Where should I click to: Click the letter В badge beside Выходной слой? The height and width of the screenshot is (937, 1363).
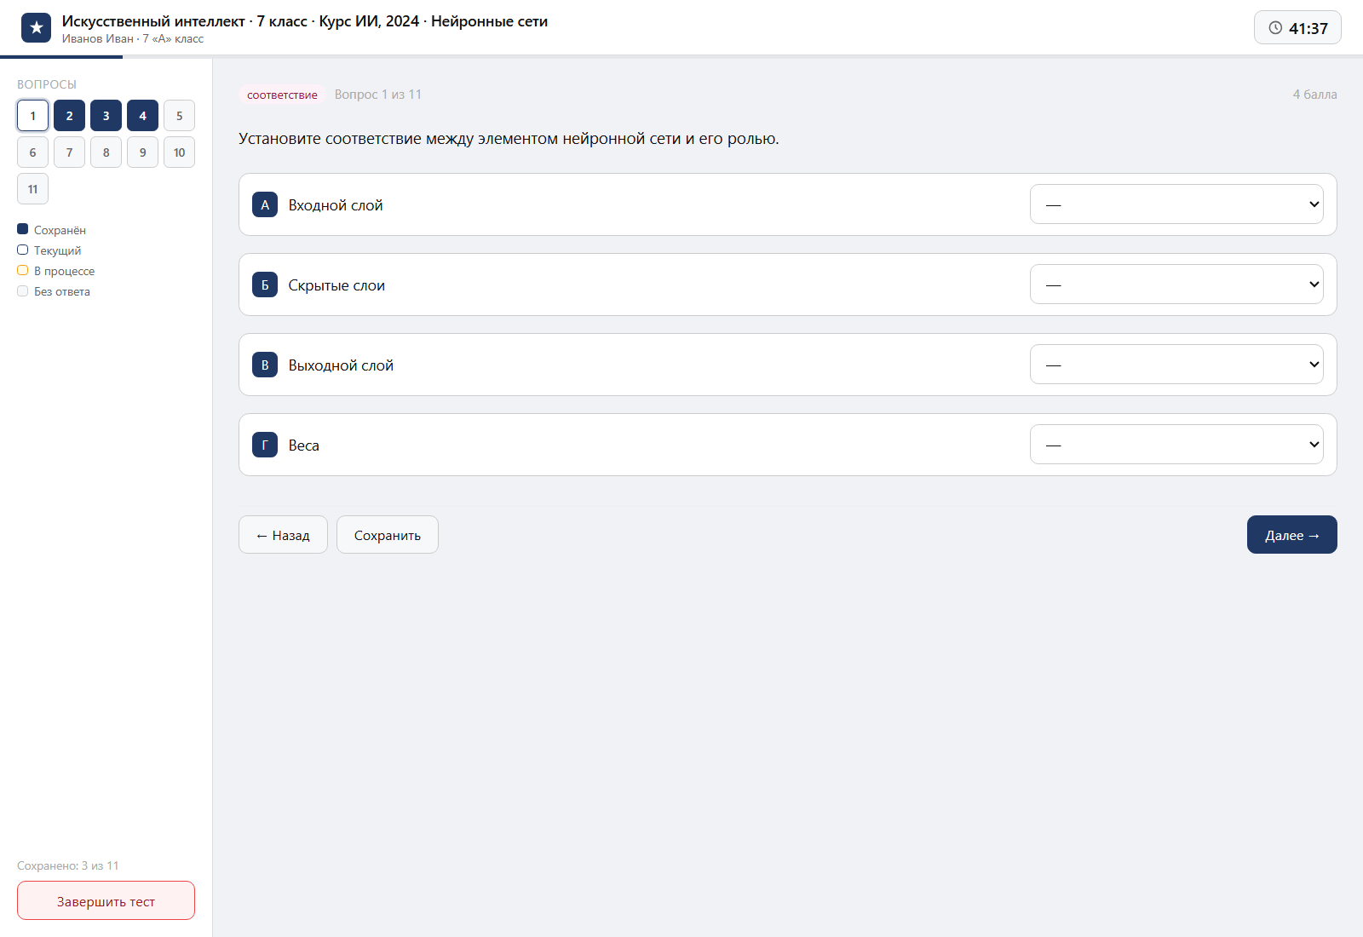click(265, 365)
